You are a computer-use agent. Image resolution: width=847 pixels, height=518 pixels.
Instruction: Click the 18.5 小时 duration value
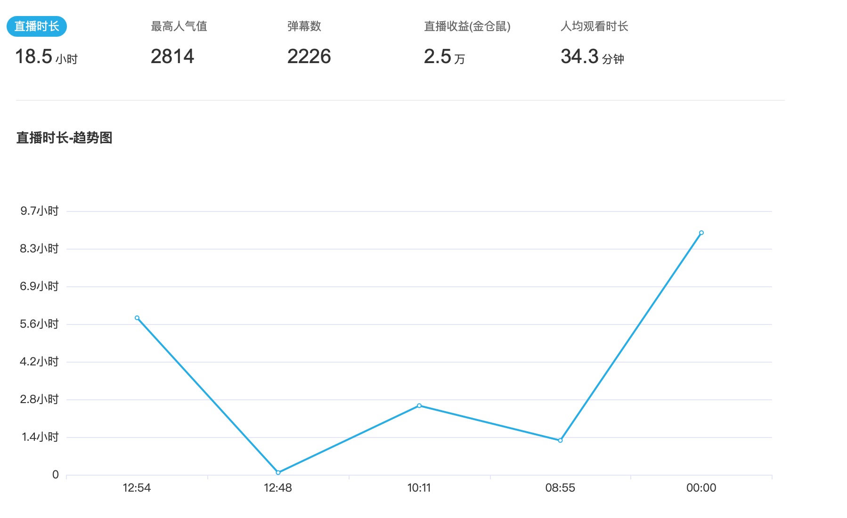[x=46, y=57]
